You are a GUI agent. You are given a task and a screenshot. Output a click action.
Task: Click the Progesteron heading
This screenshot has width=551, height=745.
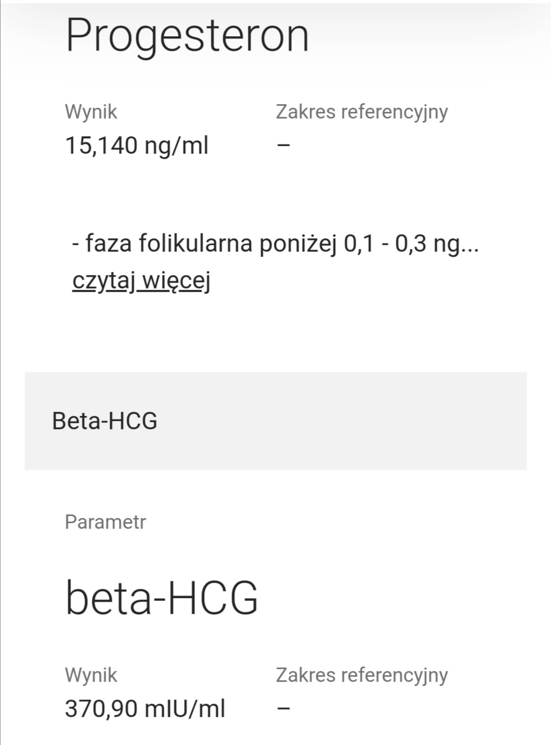click(x=187, y=36)
